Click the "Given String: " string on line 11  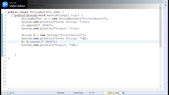click(x=68, y=39)
